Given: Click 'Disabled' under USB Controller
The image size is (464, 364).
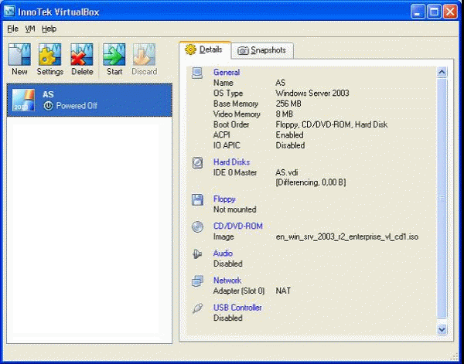Looking at the screenshot, I should point(228,318).
